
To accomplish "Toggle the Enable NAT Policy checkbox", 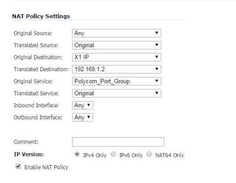I will click(18, 166).
